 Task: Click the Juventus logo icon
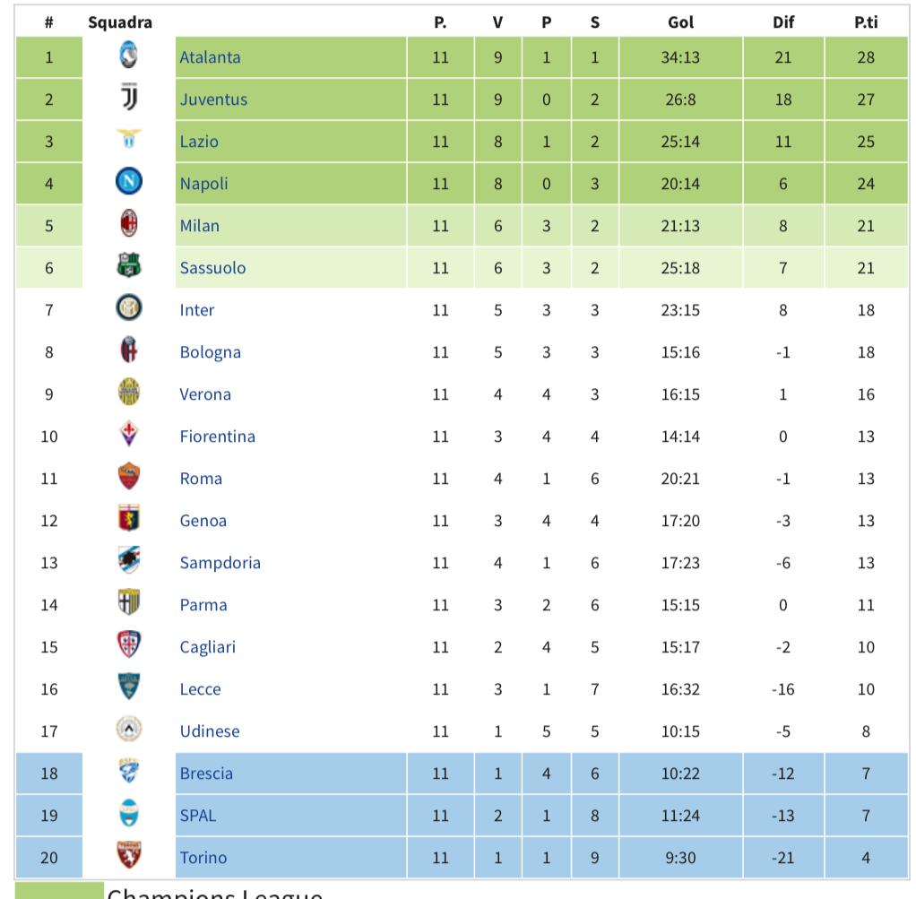[129, 99]
